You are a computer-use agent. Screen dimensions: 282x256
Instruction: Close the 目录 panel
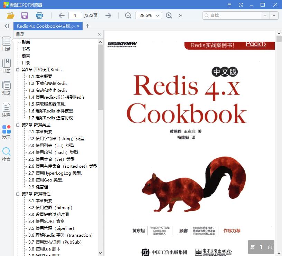[x=99, y=34]
